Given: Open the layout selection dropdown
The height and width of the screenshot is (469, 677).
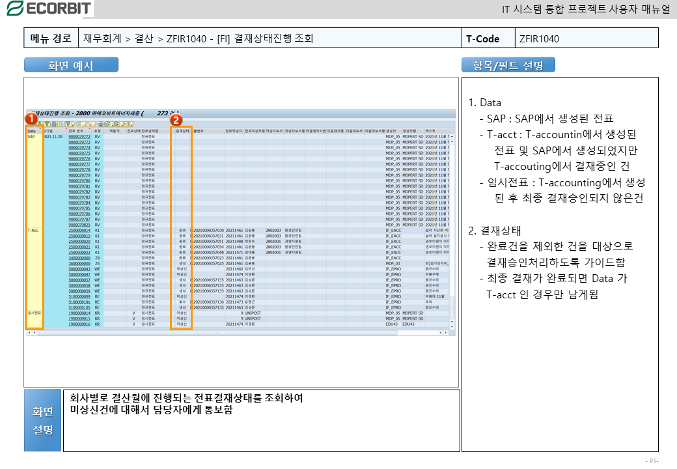Looking at the screenshot, I should [128, 124].
